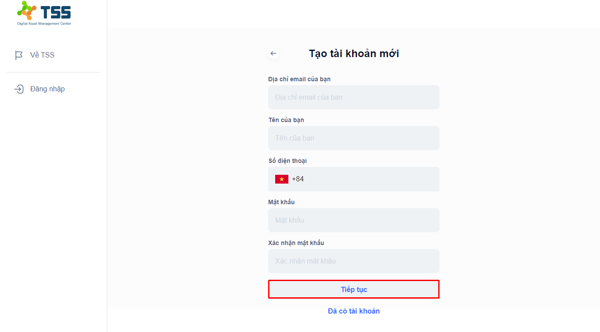
Task: Click the TSS logo in the sidebar
Action: [44, 13]
